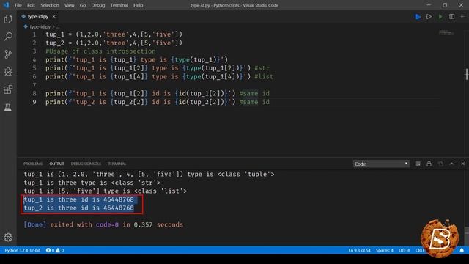The image size is (469, 264).
Task: Open the Go menu
Action: tap(83, 5)
